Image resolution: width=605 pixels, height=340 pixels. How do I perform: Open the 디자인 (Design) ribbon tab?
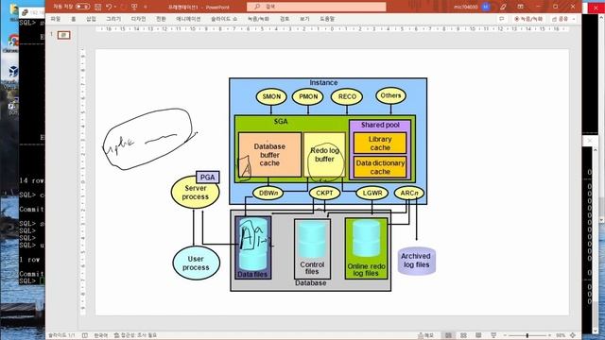(138, 19)
